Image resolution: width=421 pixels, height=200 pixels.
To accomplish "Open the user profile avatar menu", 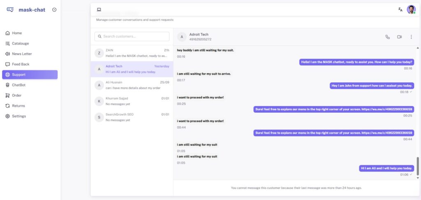I will 411,9.
